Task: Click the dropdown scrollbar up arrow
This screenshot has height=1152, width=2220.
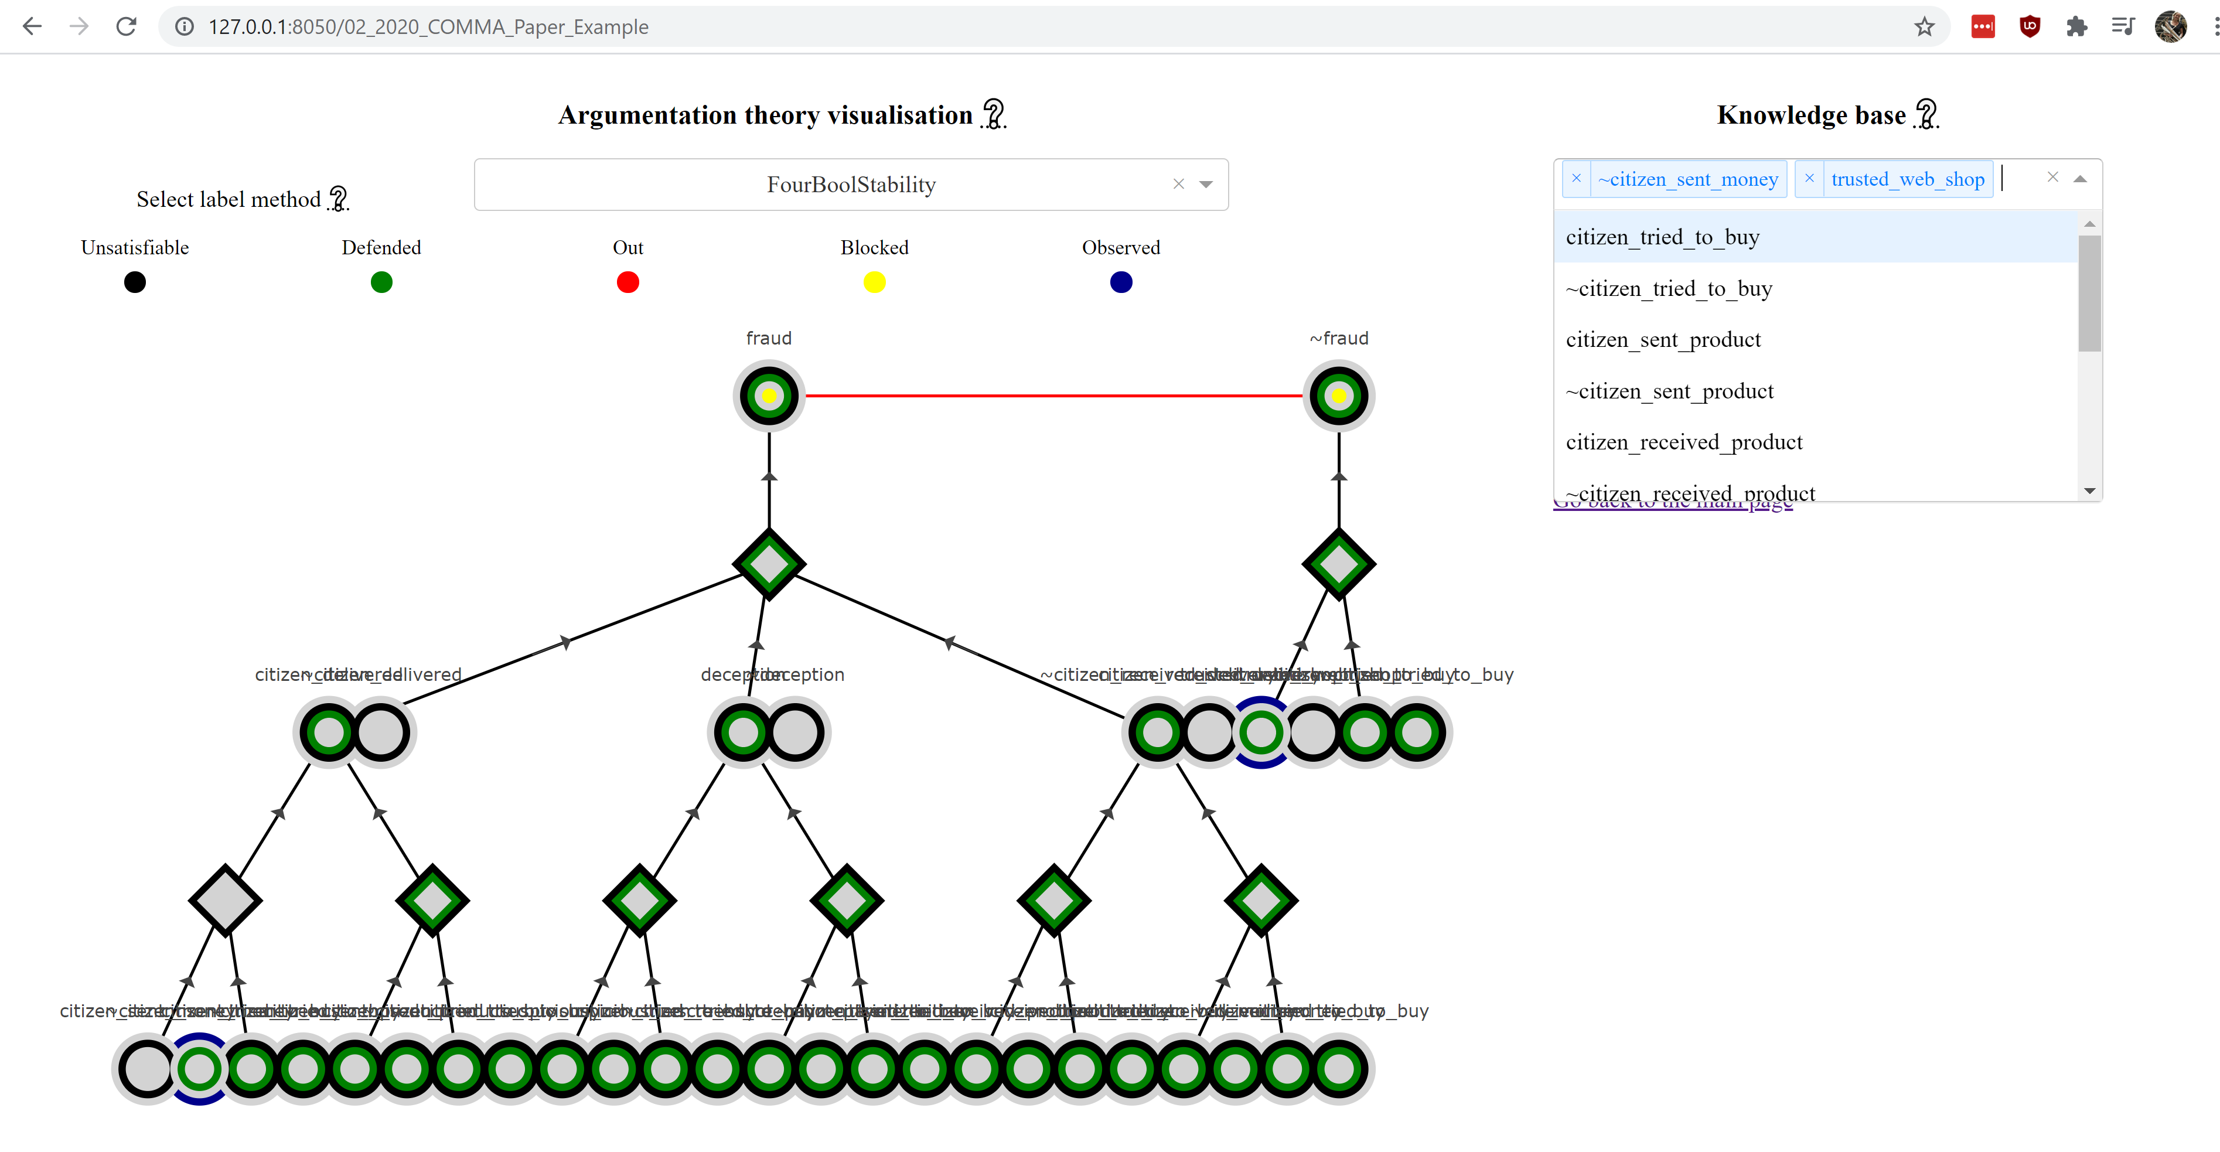Action: click(2090, 224)
